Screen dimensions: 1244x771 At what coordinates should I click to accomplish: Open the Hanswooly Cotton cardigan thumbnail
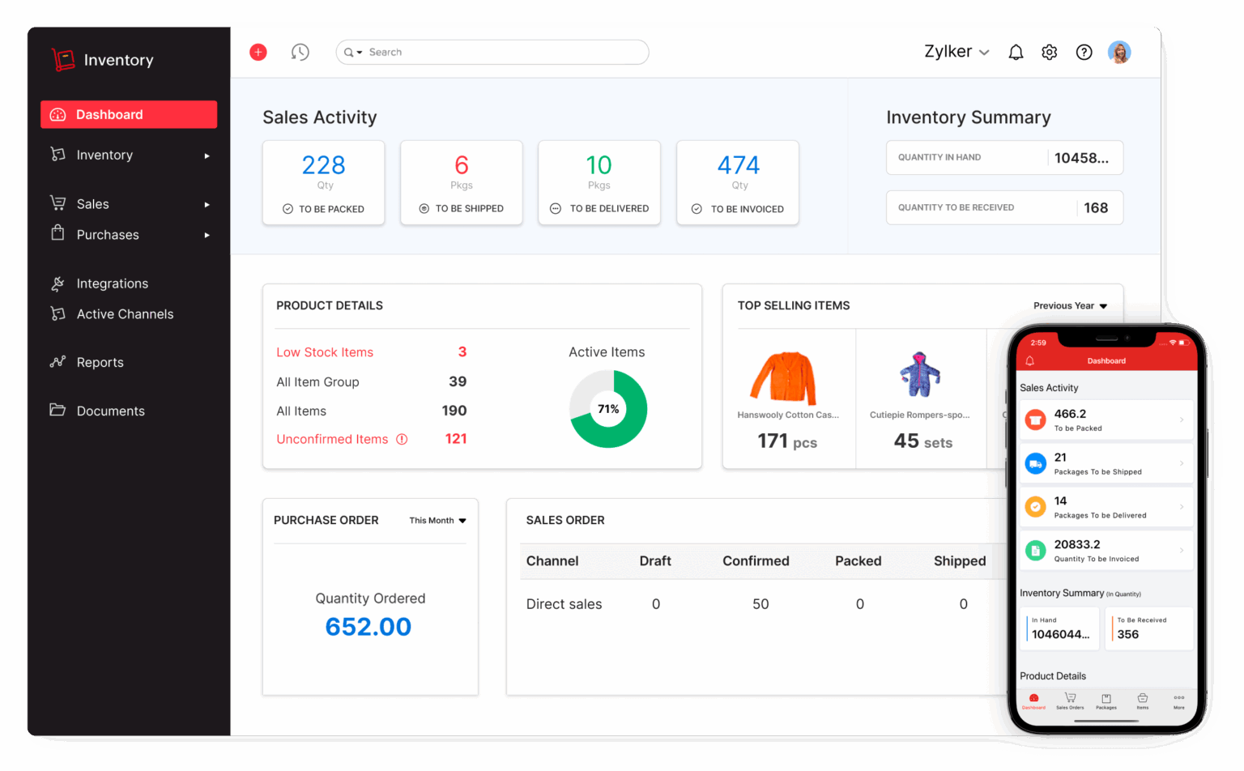click(784, 377)
